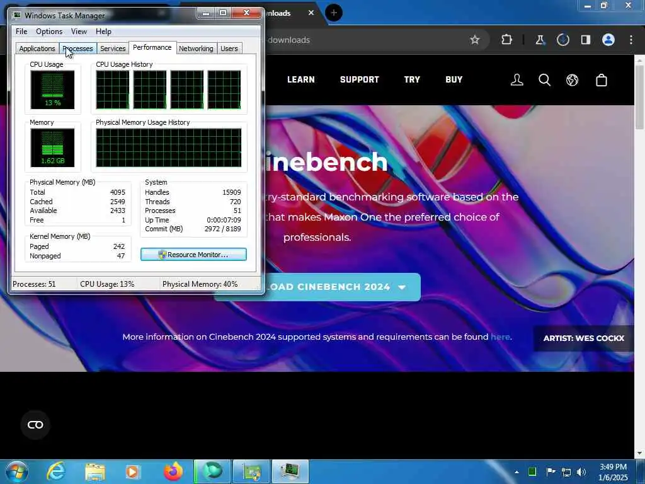Open the Chrome extensions puzzle icon

(506, 40)
